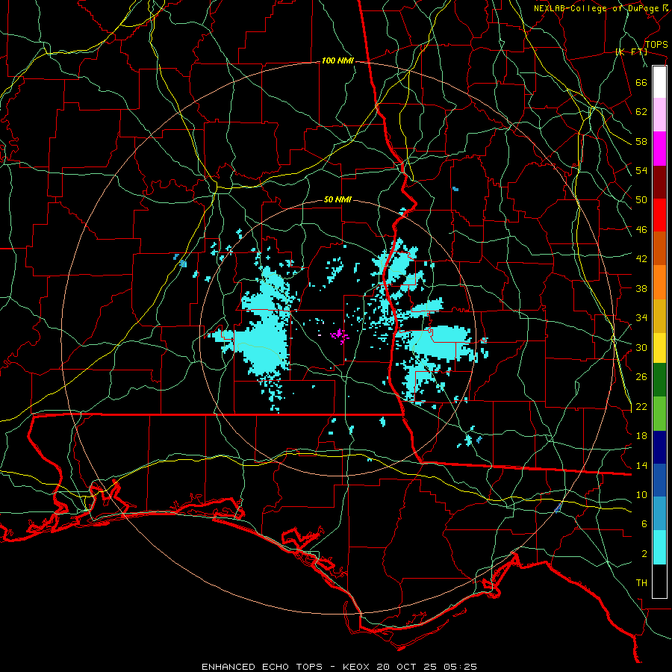This screenshot has width=672, height=672.
Task: Click the 46 legend value
Action: [641, 230]
